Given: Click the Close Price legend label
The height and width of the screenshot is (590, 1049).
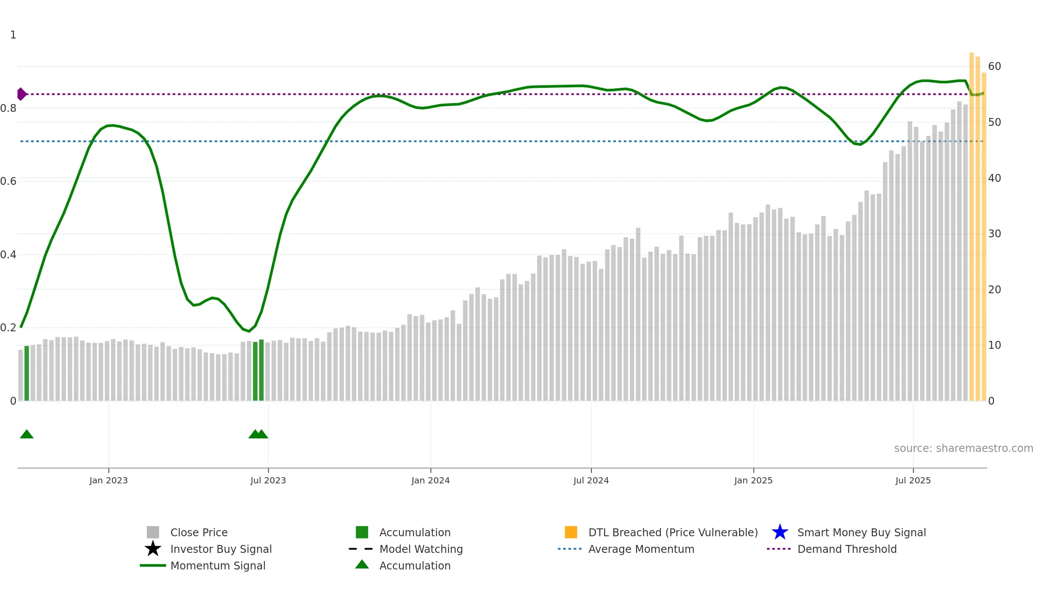Looking at the screenshot, I should pyautogui.click(x=199, y=532).
